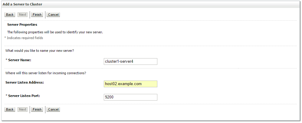The image size is (302, 123).
Task: Cancel the wizard using button below Listen Port
Action: [x=53, y=109]
